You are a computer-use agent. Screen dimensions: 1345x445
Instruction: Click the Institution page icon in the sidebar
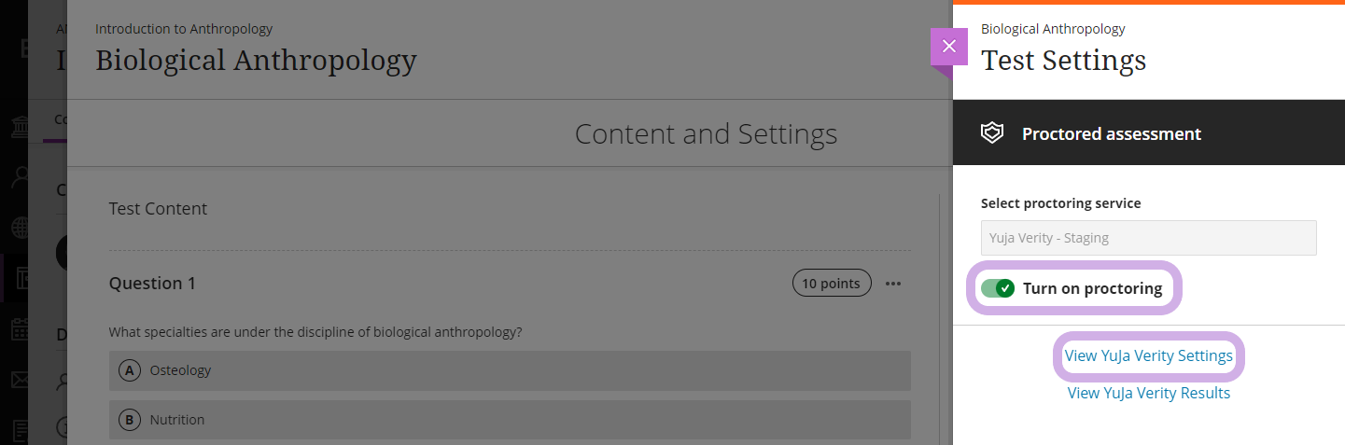[20, 127]
